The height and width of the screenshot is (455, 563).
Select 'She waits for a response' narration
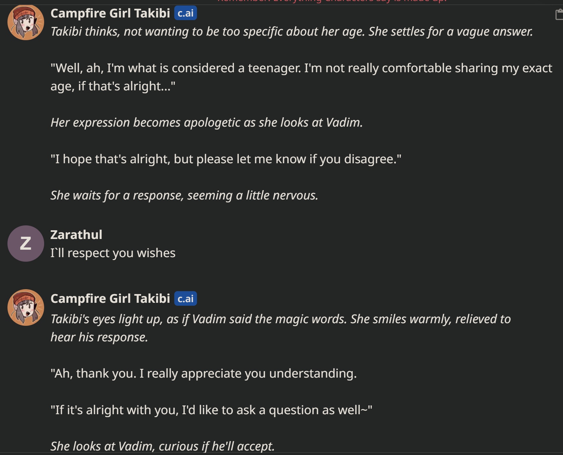184,196
